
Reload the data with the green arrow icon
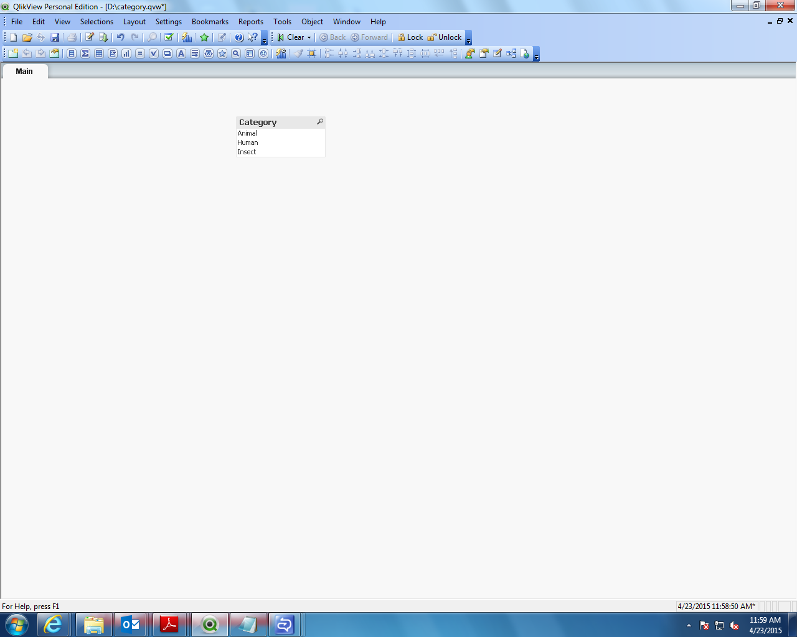click(103, 37)
